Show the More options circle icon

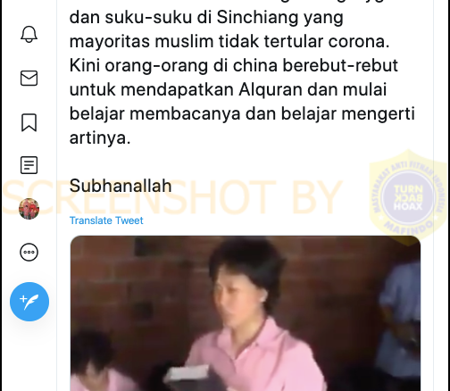tap(29, 252)
